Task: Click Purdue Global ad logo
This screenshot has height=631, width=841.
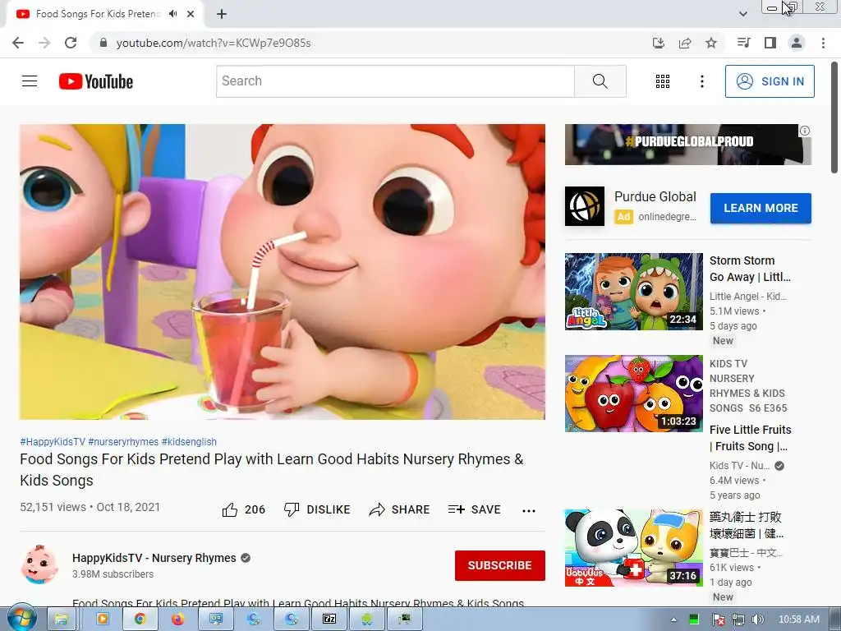Action: point(584,206)
